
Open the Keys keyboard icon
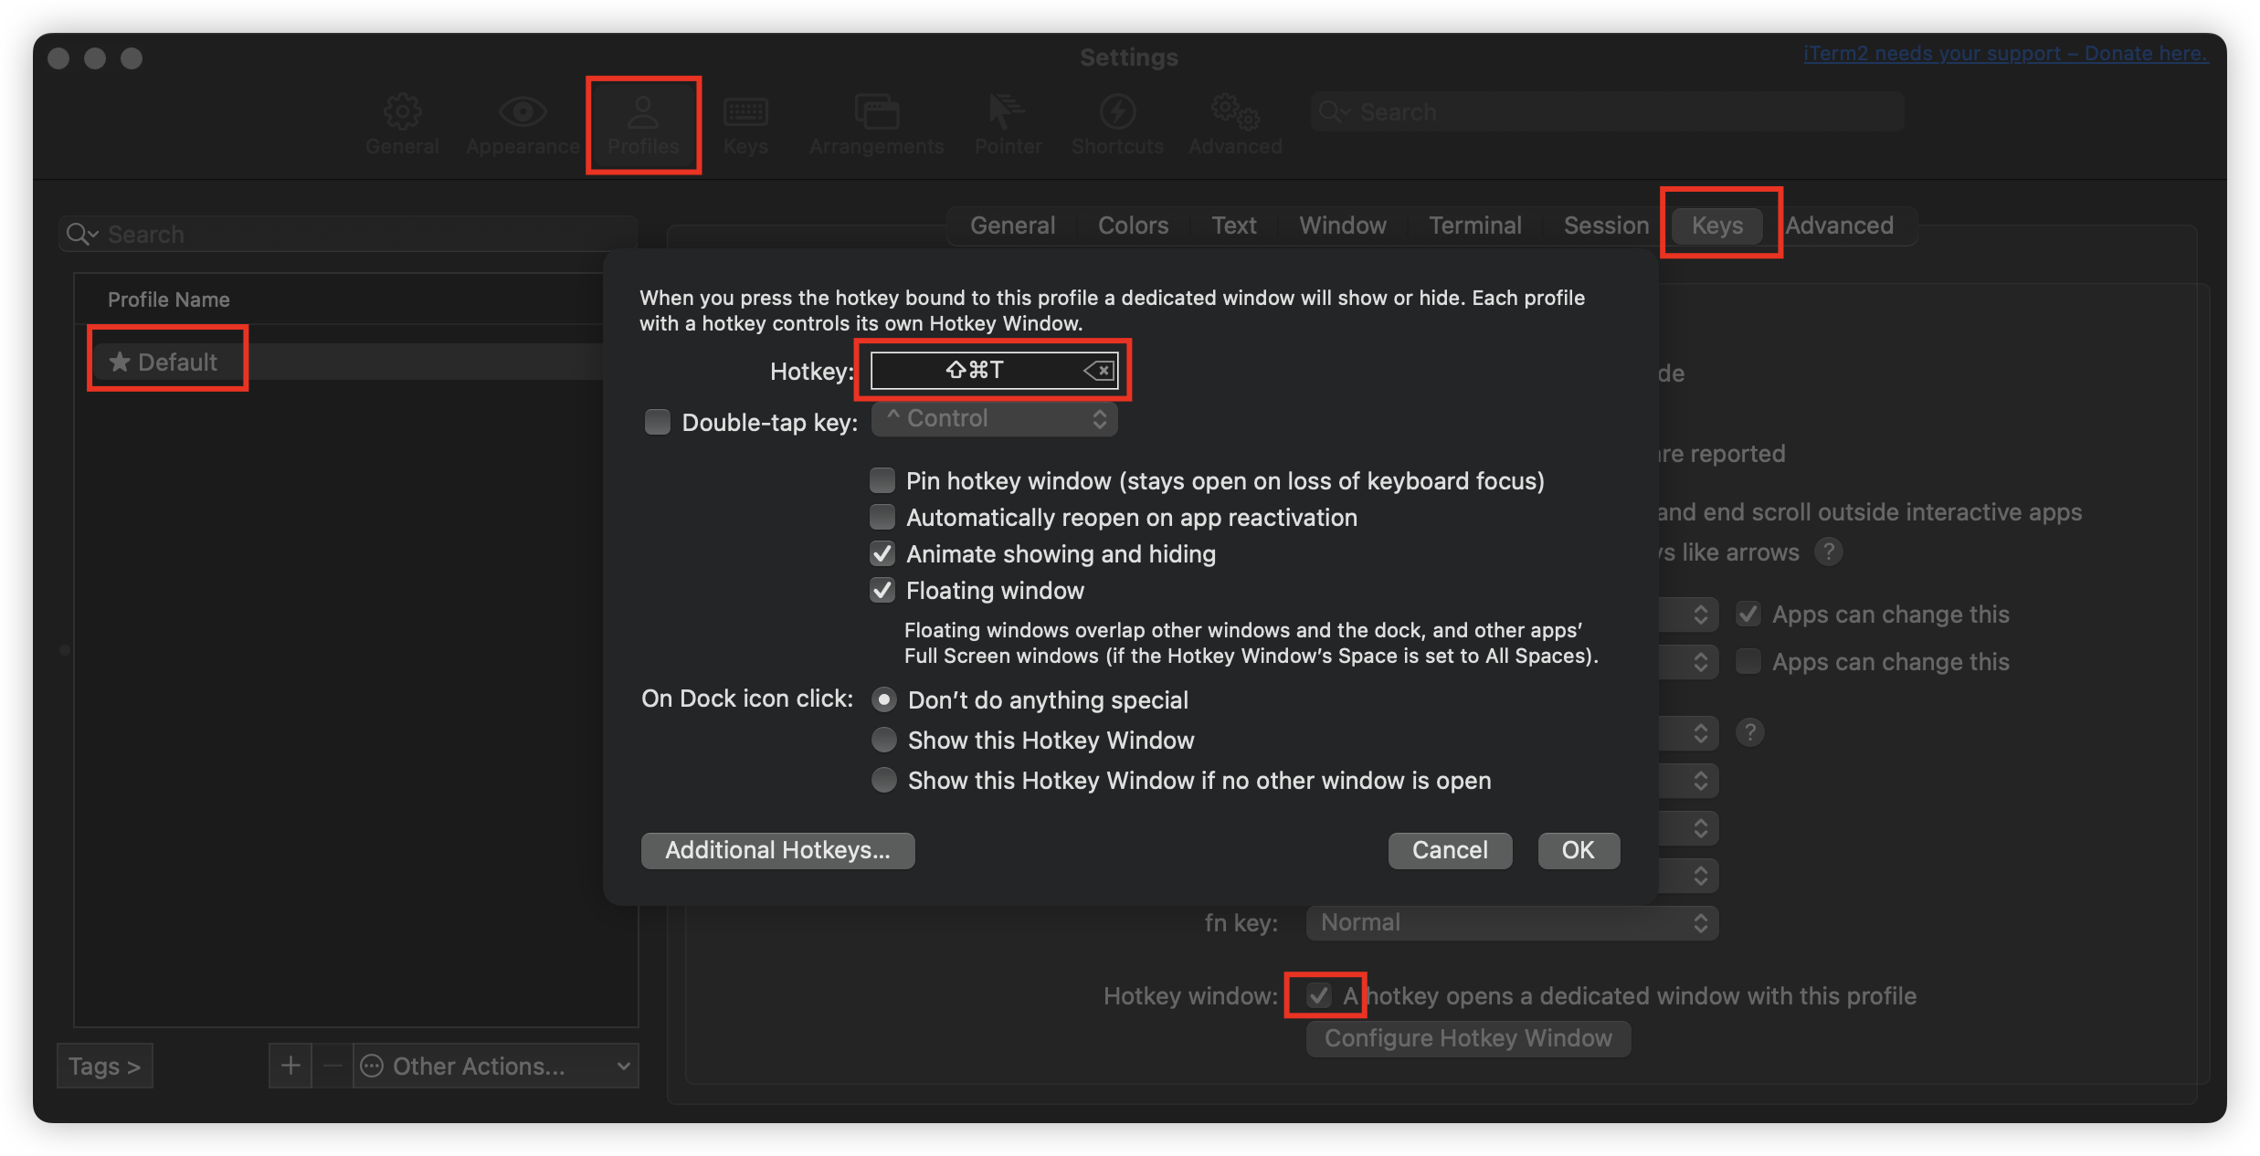(x=745, y=112)
